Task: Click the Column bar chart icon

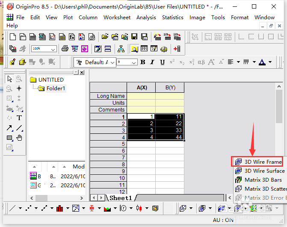Action: pyautogui.click(x=60, y=208)
